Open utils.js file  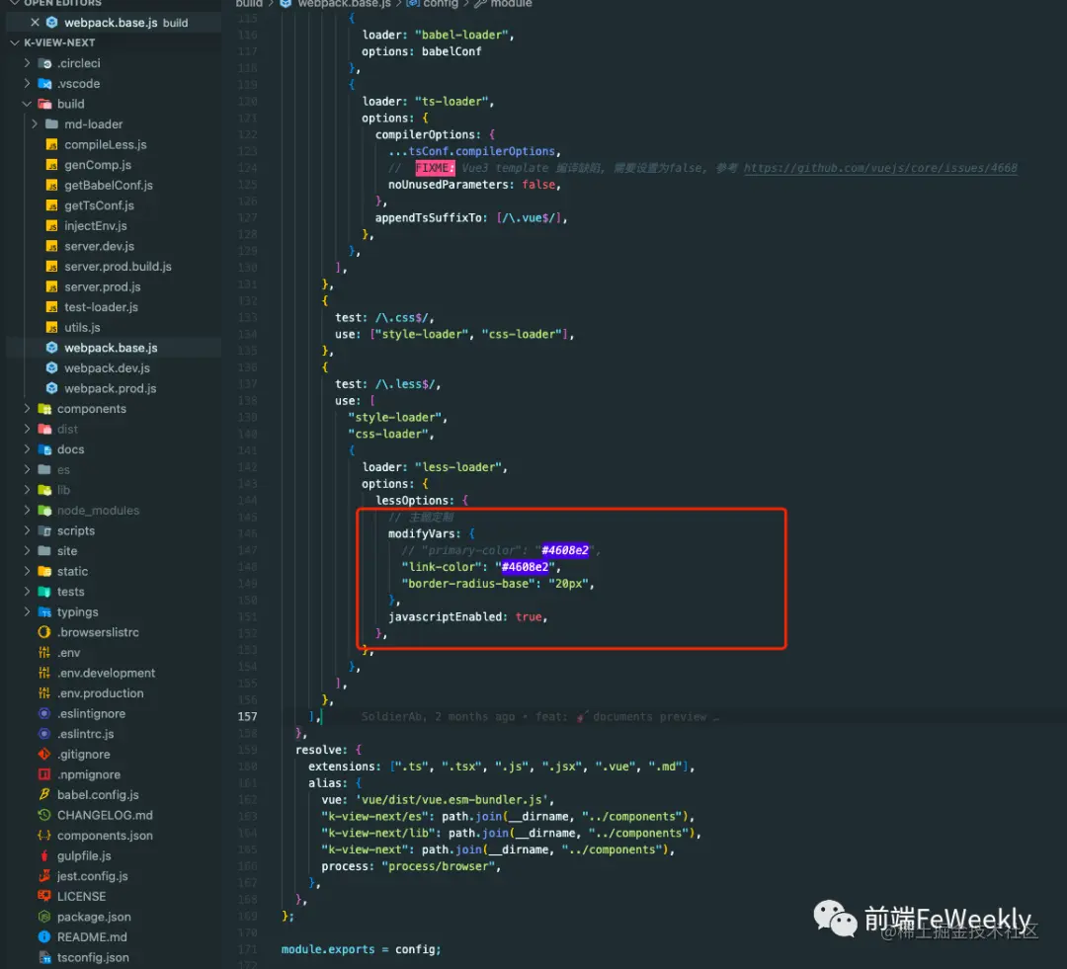pos(82,328)
